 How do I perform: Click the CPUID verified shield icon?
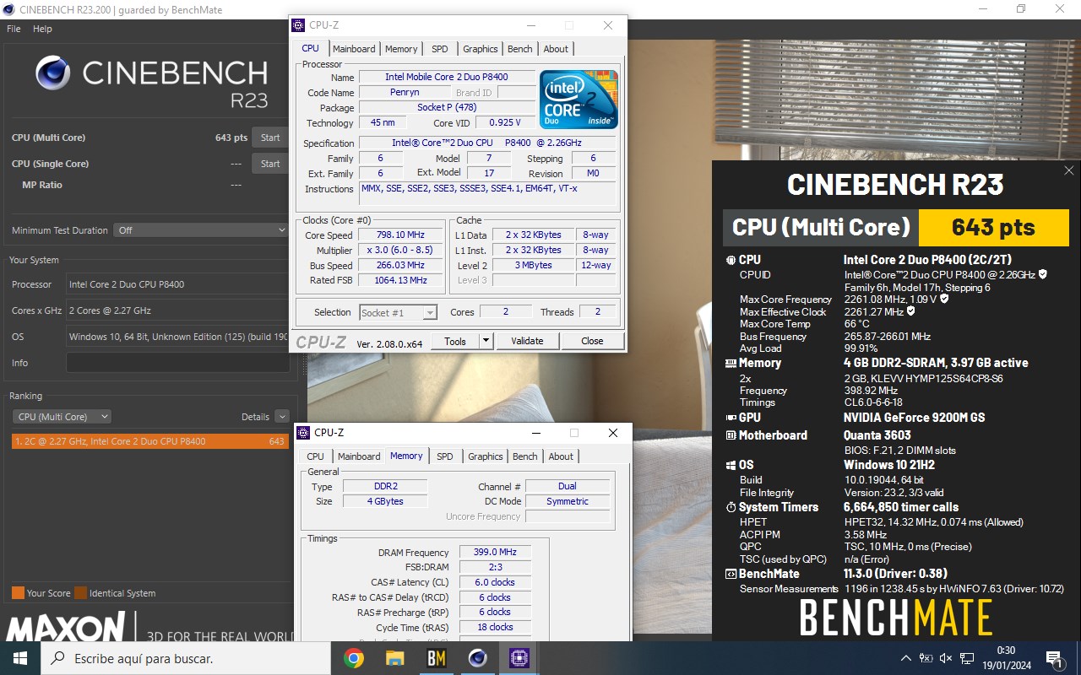[x=1043, y=274]
